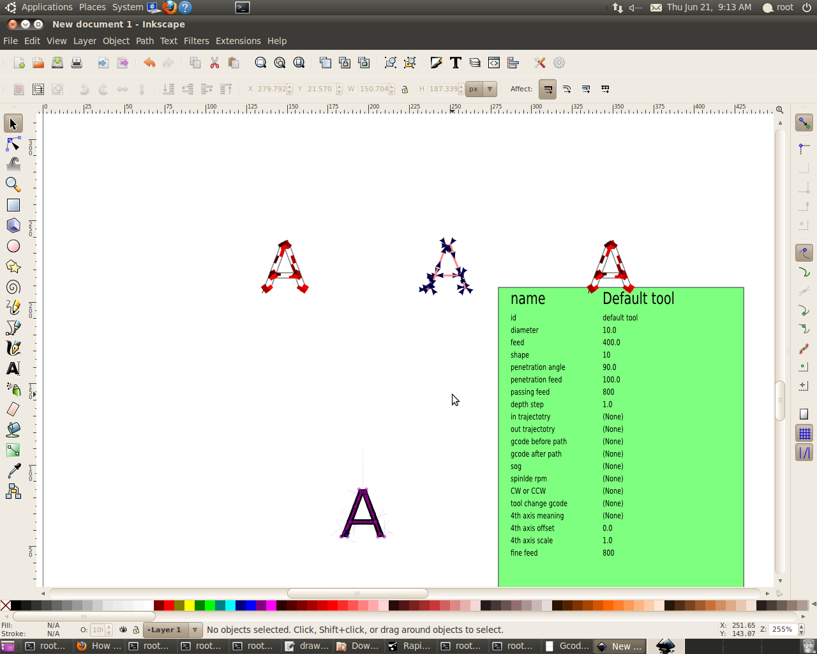Zoom to fit the drawing in the window
The height and width of the screenshot is (654, 817).
click(280, 63)
